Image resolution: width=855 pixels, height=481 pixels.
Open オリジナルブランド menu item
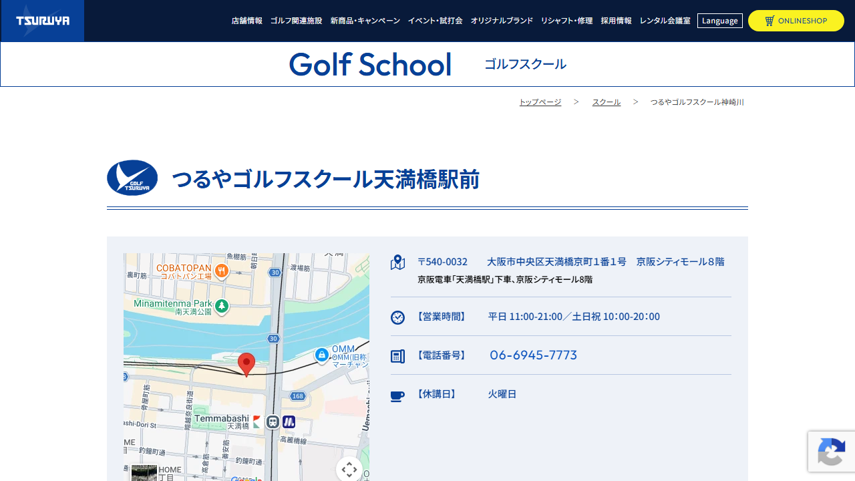point(502,21)
